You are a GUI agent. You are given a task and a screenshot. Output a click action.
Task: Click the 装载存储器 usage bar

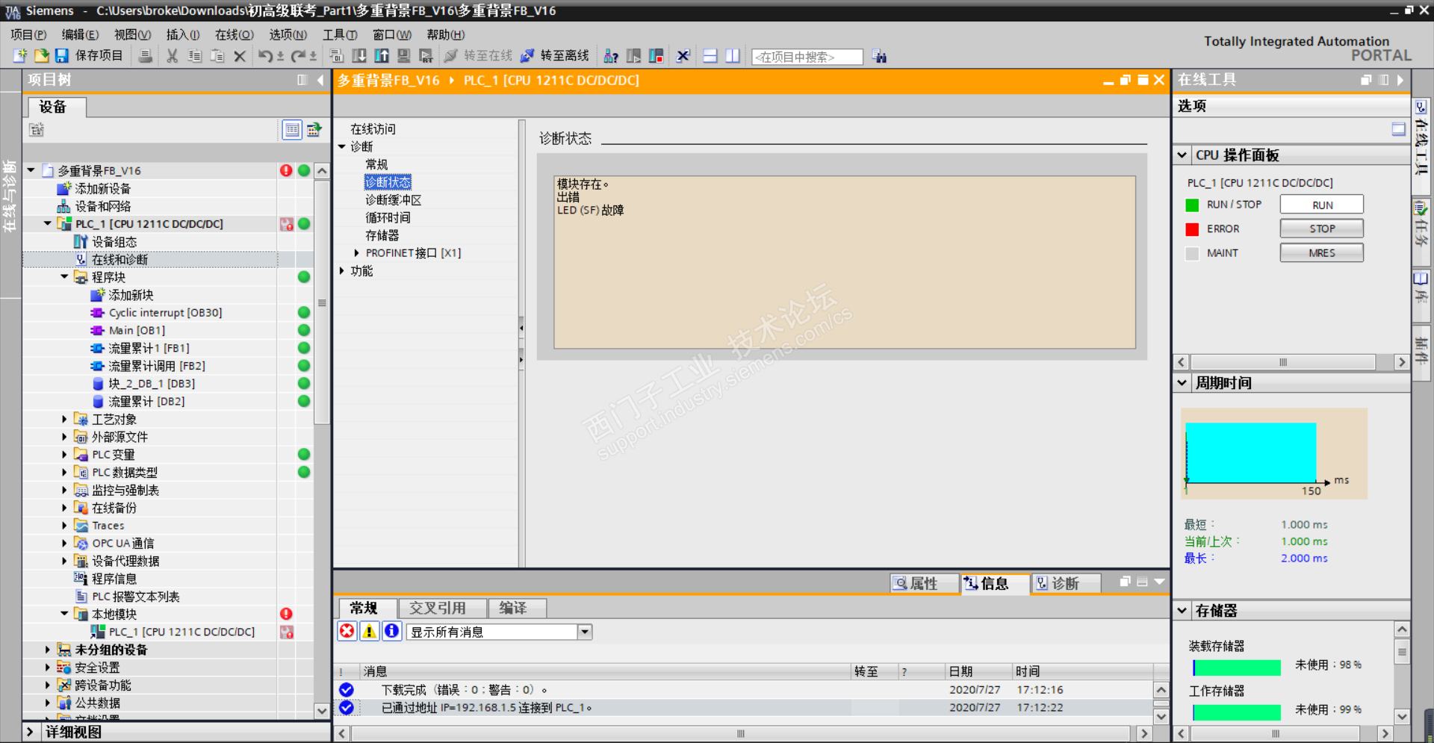(x=1237, y=666)
